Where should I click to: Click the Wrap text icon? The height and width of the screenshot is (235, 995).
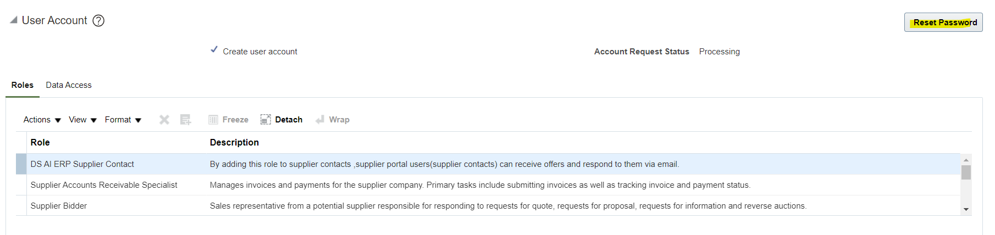pos(320,120)
